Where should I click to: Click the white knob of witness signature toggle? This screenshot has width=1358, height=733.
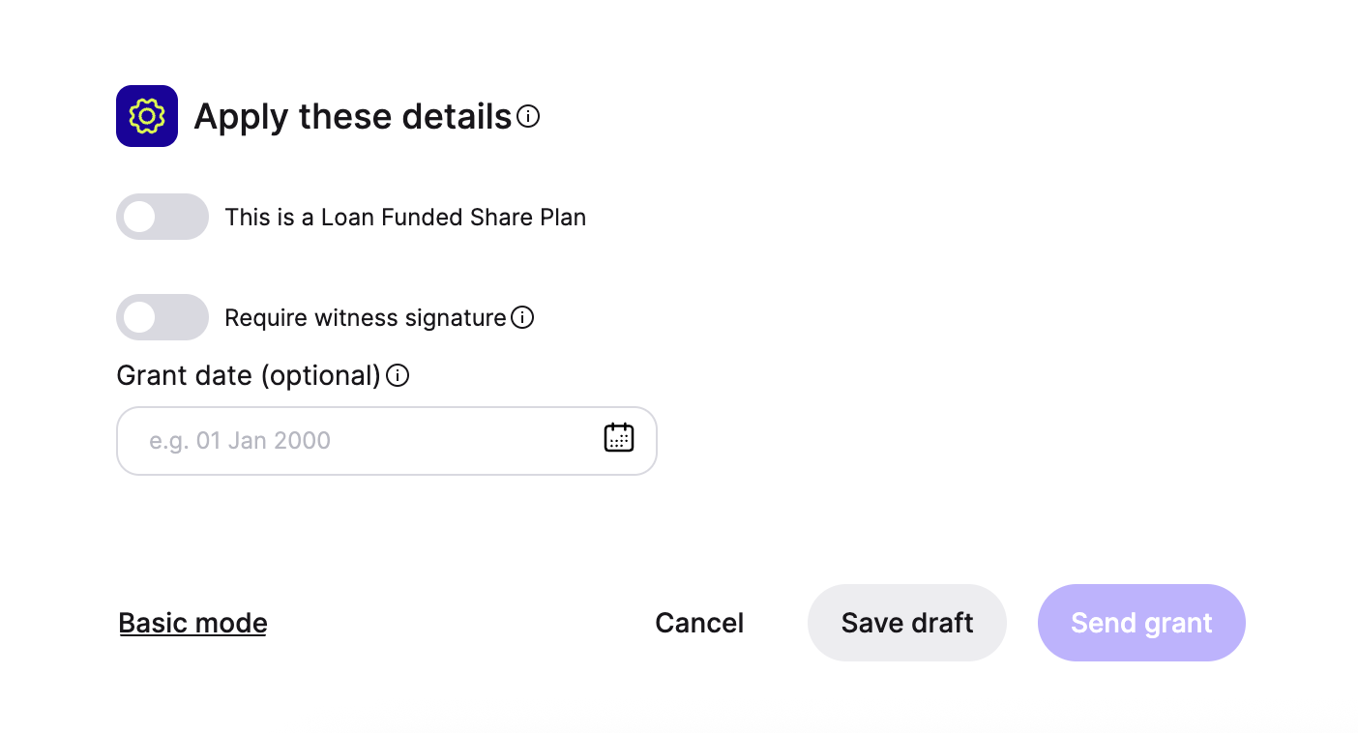click(x=140, y=317)
